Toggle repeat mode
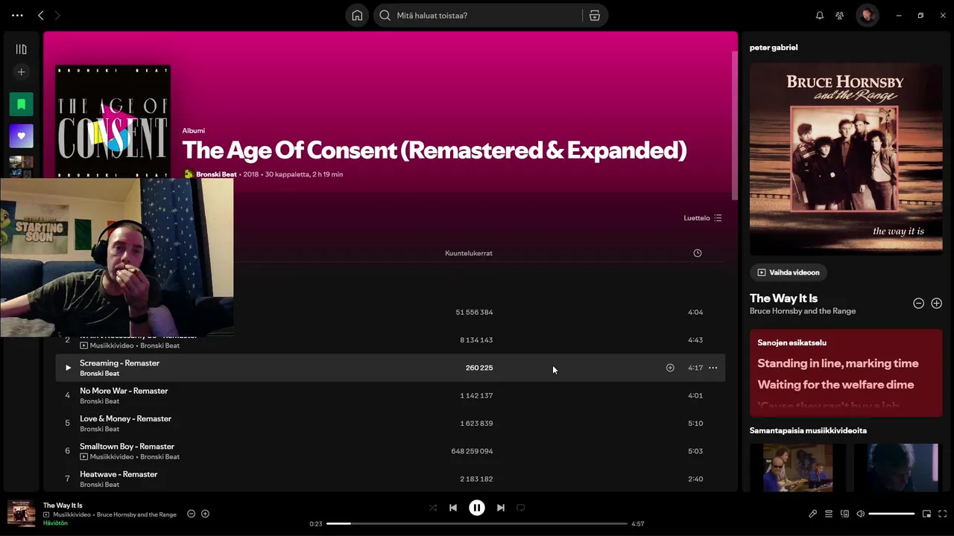The image size is (954, 536). coord(521,508)
